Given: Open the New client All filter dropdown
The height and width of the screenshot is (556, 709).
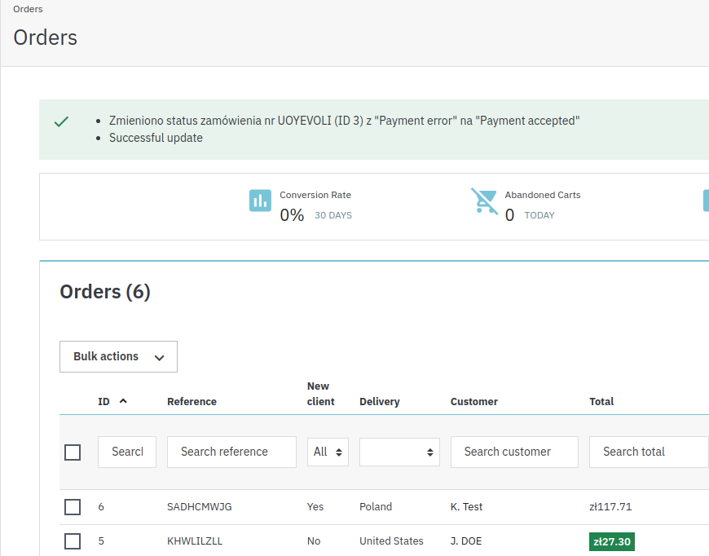Looking at the screenshot, I should point(328,452).
